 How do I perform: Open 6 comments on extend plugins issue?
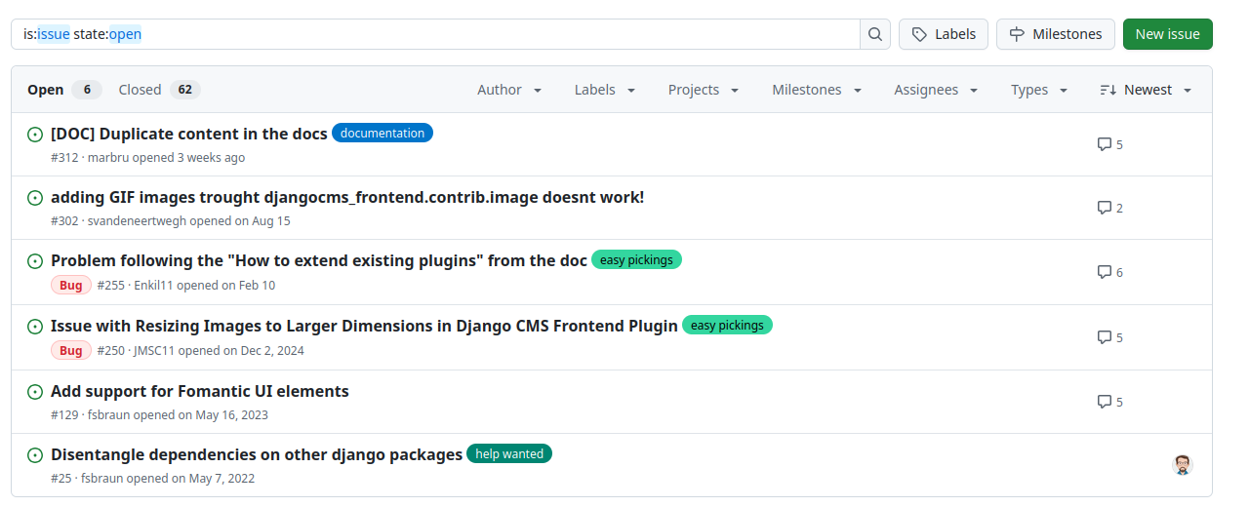tap(1110, 272)
